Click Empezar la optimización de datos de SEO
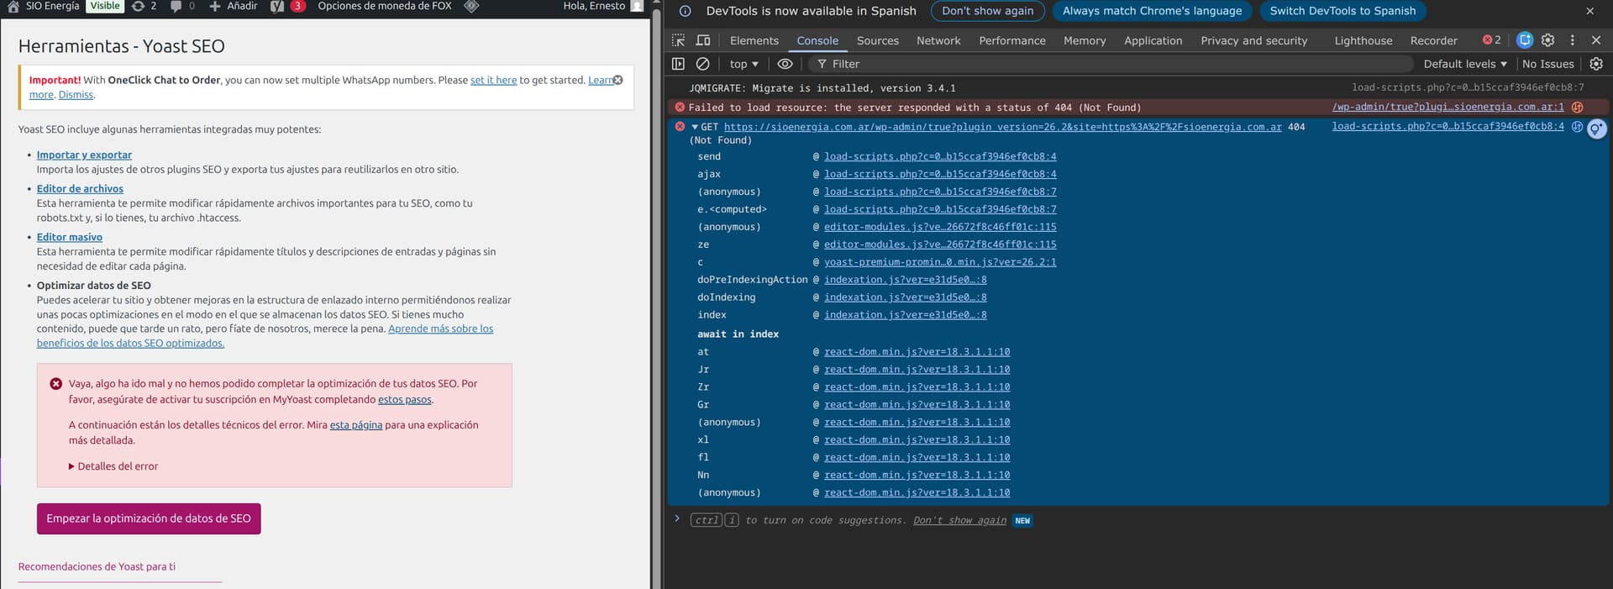The width and height of the screenshot is (1613, 589). [149, 518]
